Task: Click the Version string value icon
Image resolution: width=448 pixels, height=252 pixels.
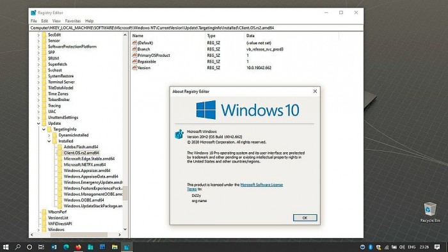Action: pos(134,68)
